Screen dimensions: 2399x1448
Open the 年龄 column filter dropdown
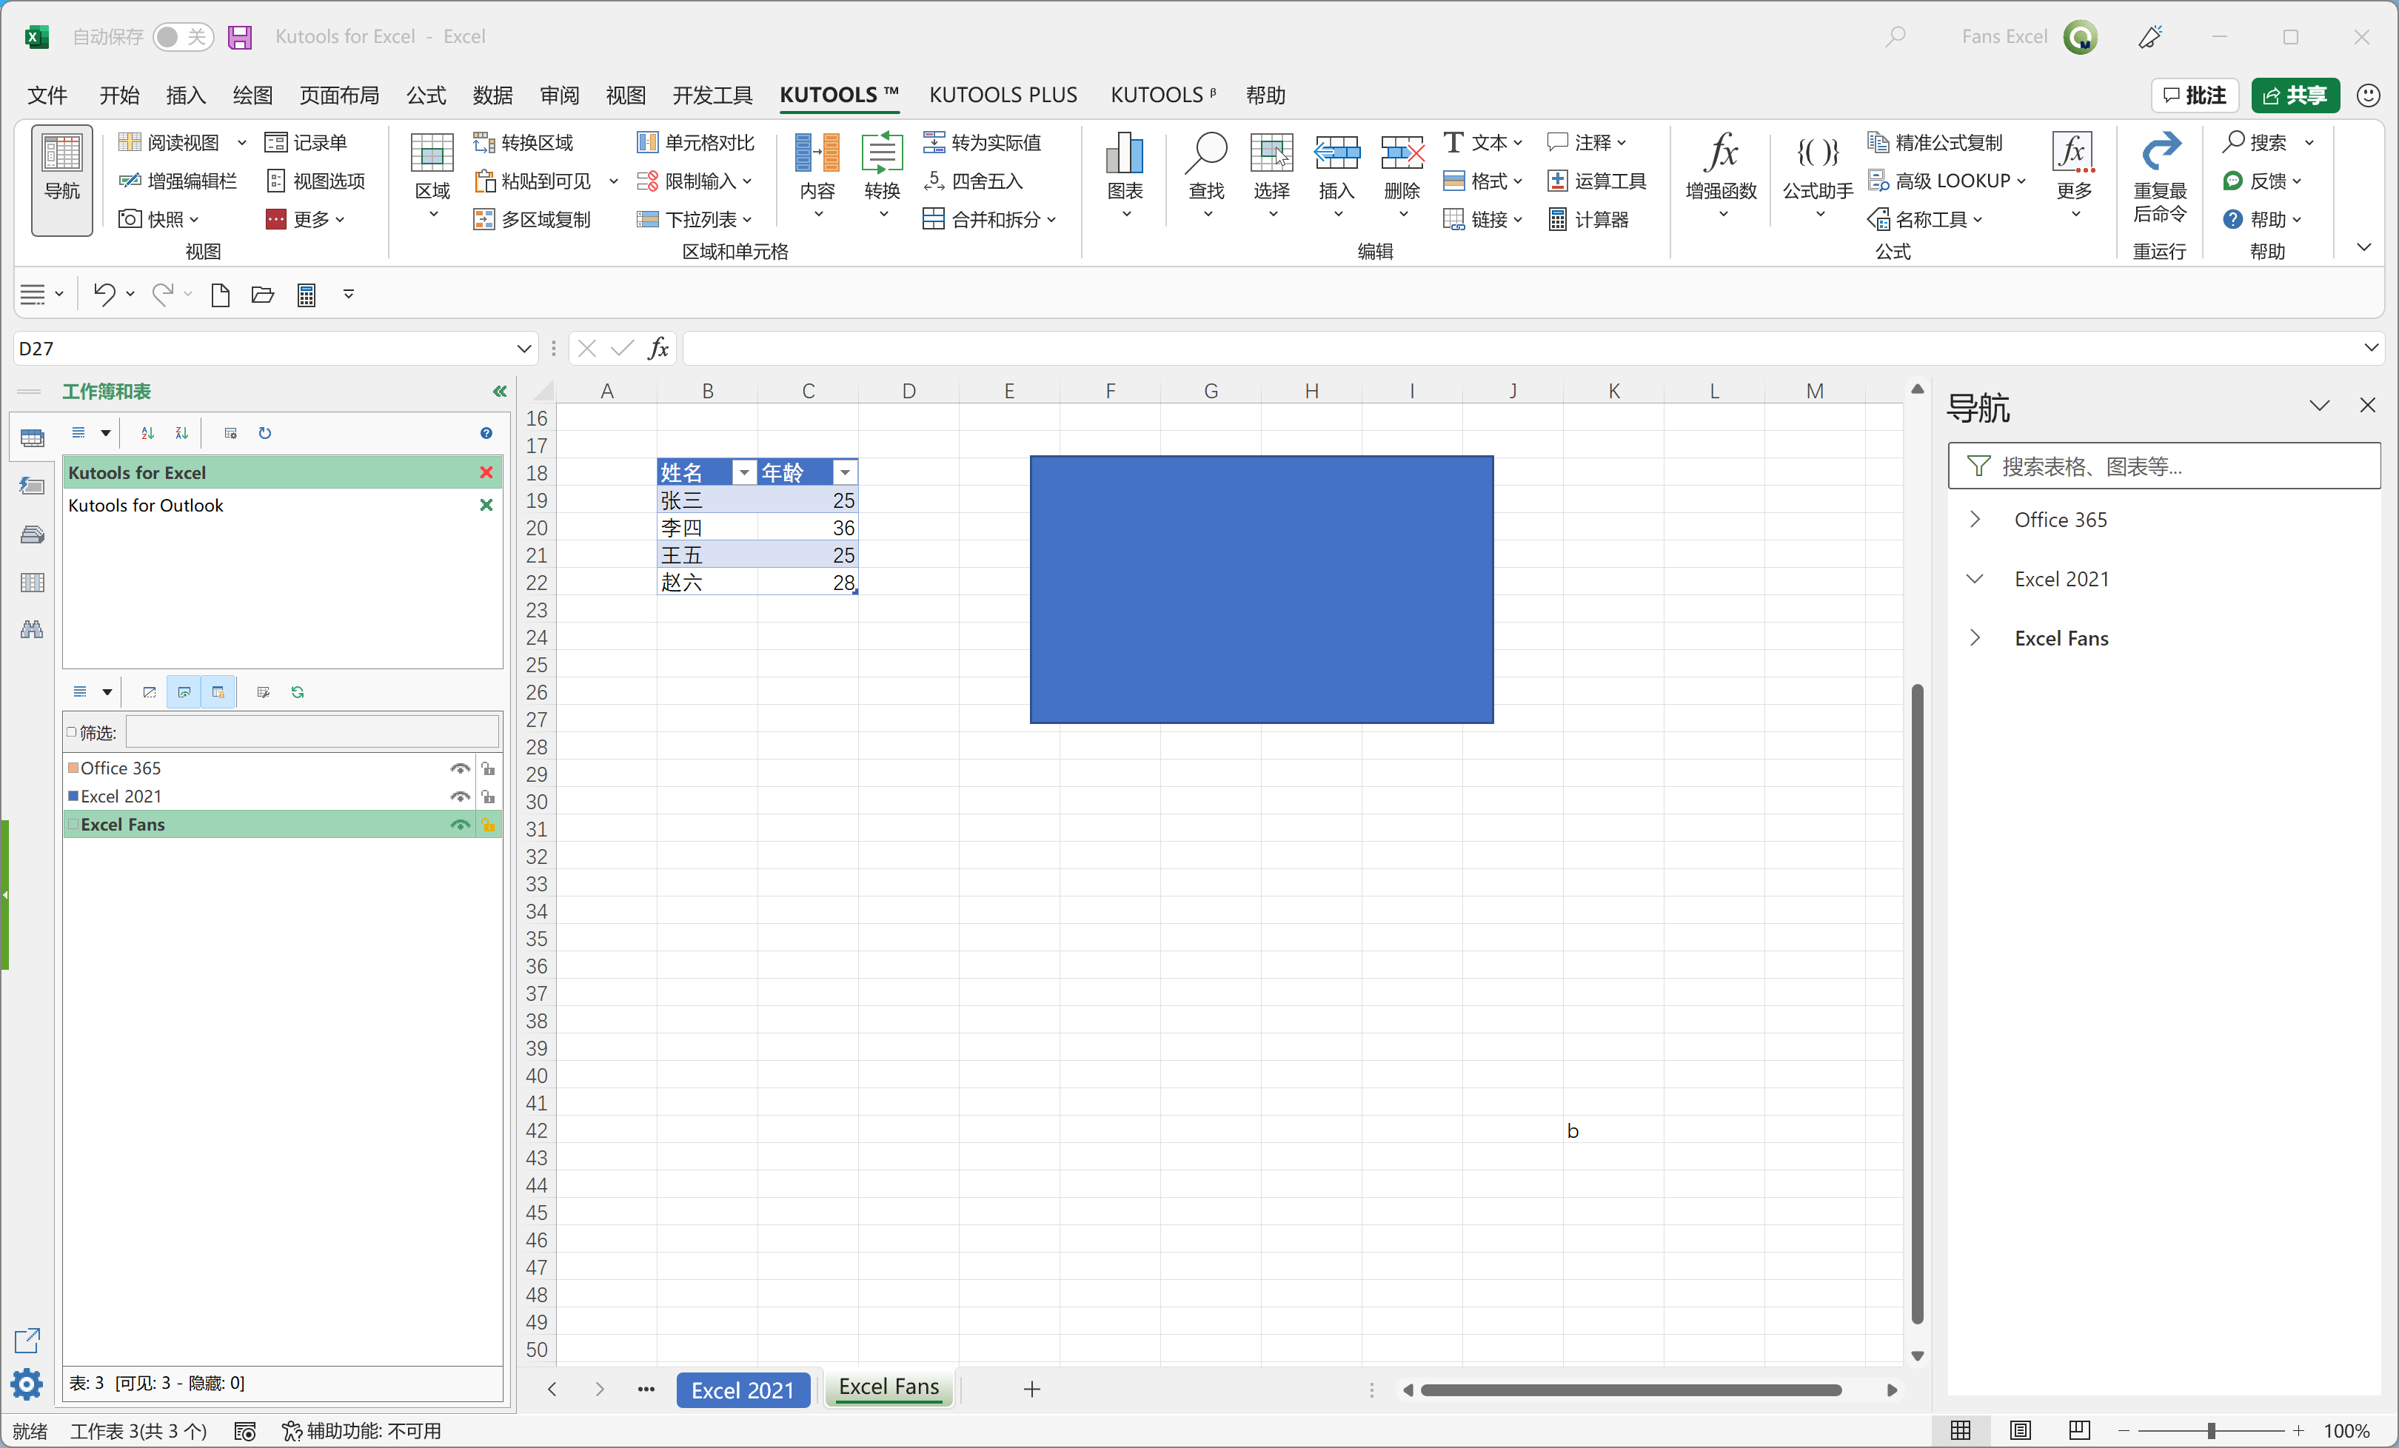pyautogui.click(x=845, y=473)
